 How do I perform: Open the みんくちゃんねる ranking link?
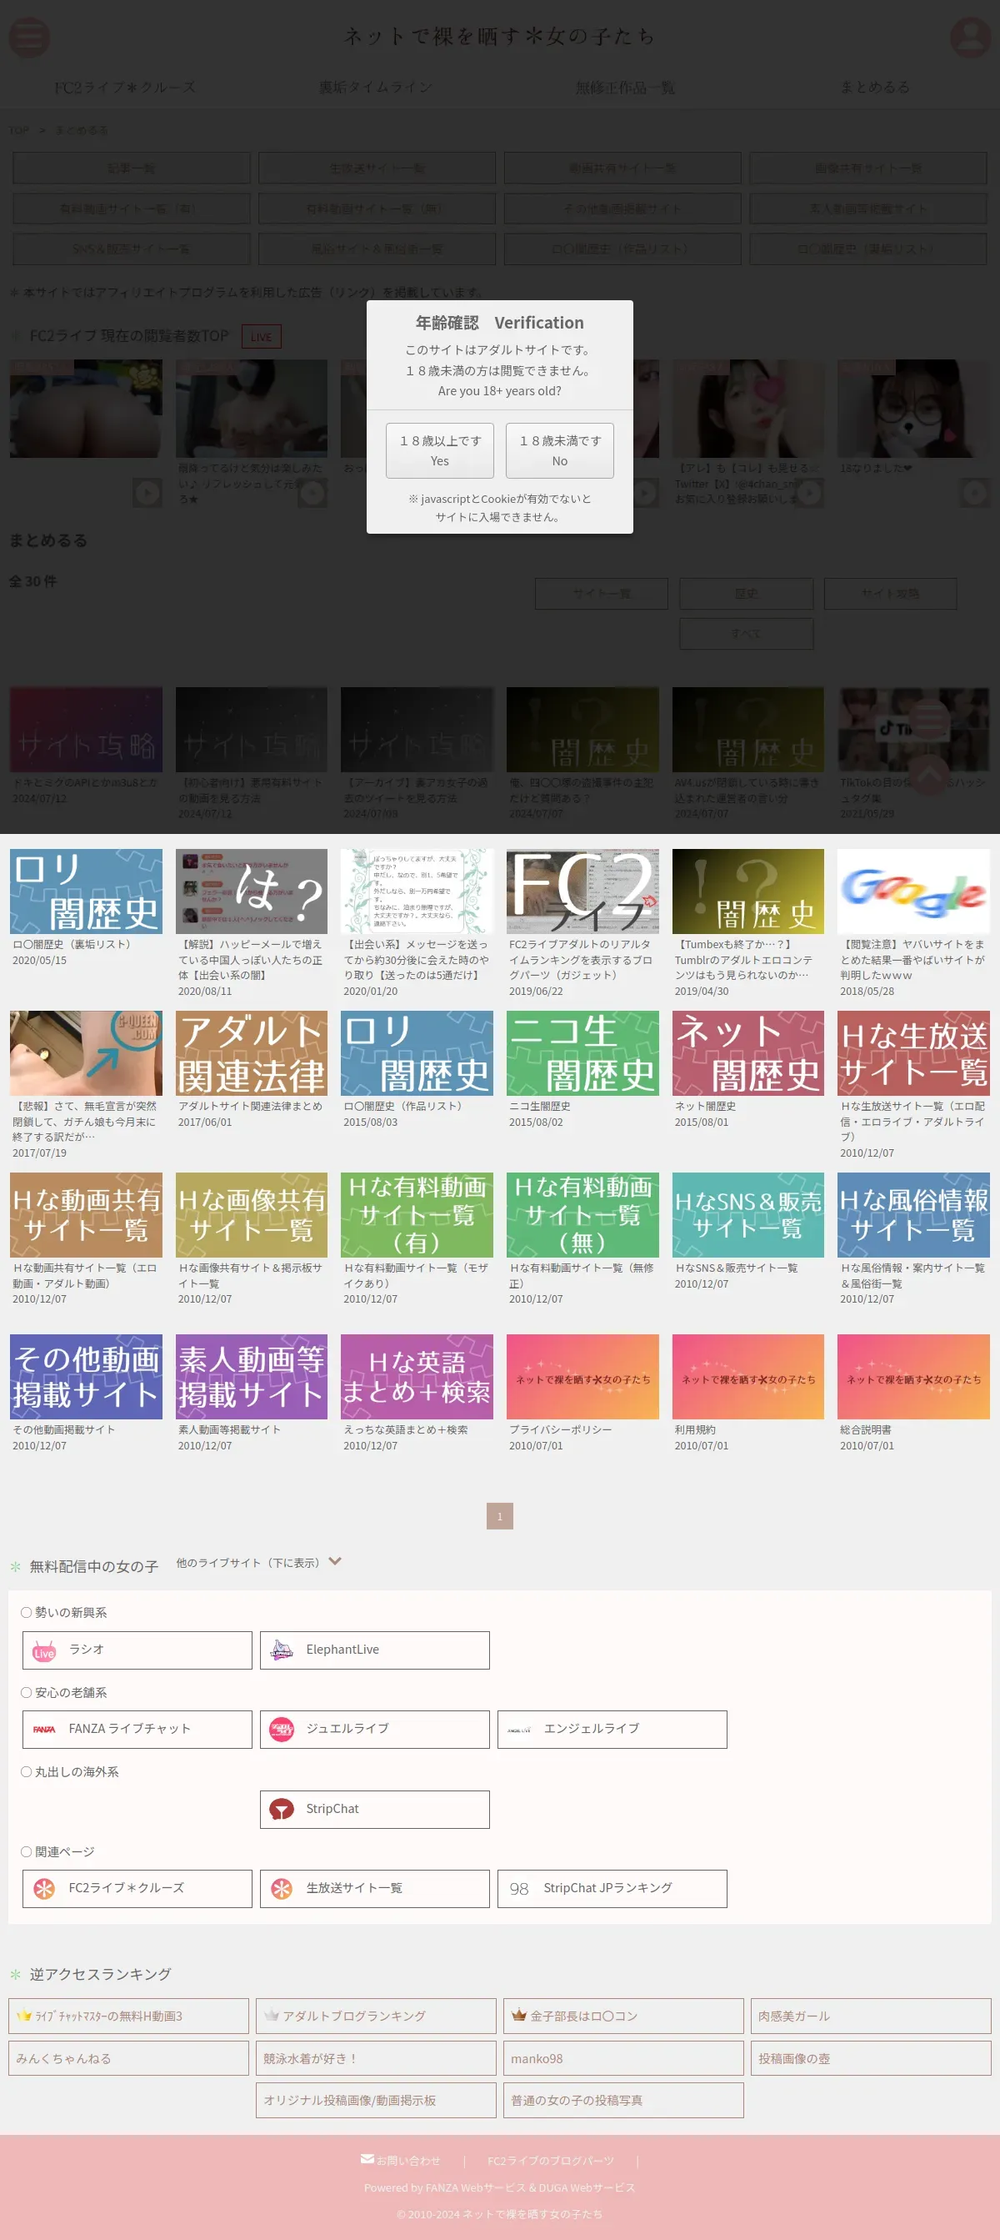128,2058
